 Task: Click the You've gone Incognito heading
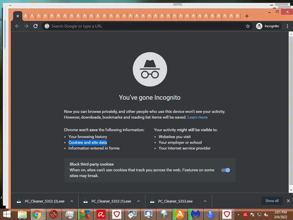[150, 97]
